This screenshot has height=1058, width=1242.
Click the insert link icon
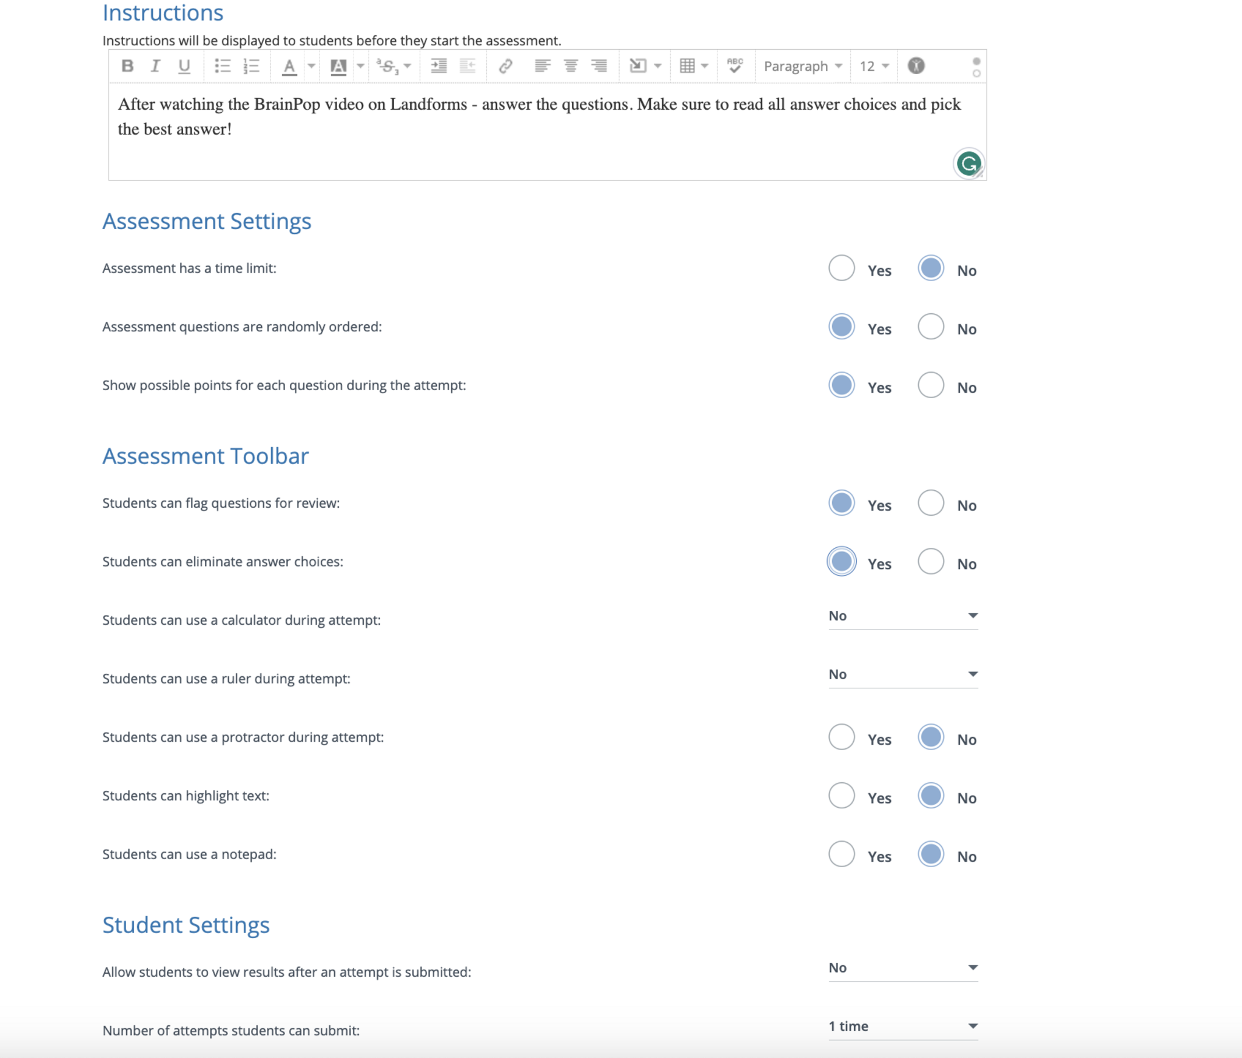505,66
